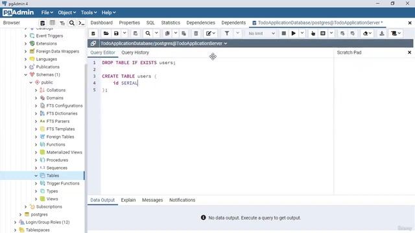Open the File menu
The height and width of the screenshot is (233, 415).
[x=47, y=12]
